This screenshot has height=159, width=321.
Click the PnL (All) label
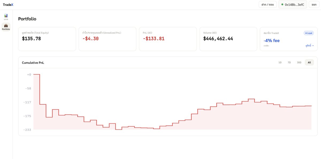point(147,33)
